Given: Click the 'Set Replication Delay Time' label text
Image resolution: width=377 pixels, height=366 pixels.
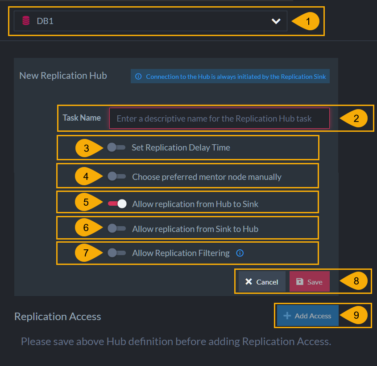Looking at the screenshot, I should point(181,147).
